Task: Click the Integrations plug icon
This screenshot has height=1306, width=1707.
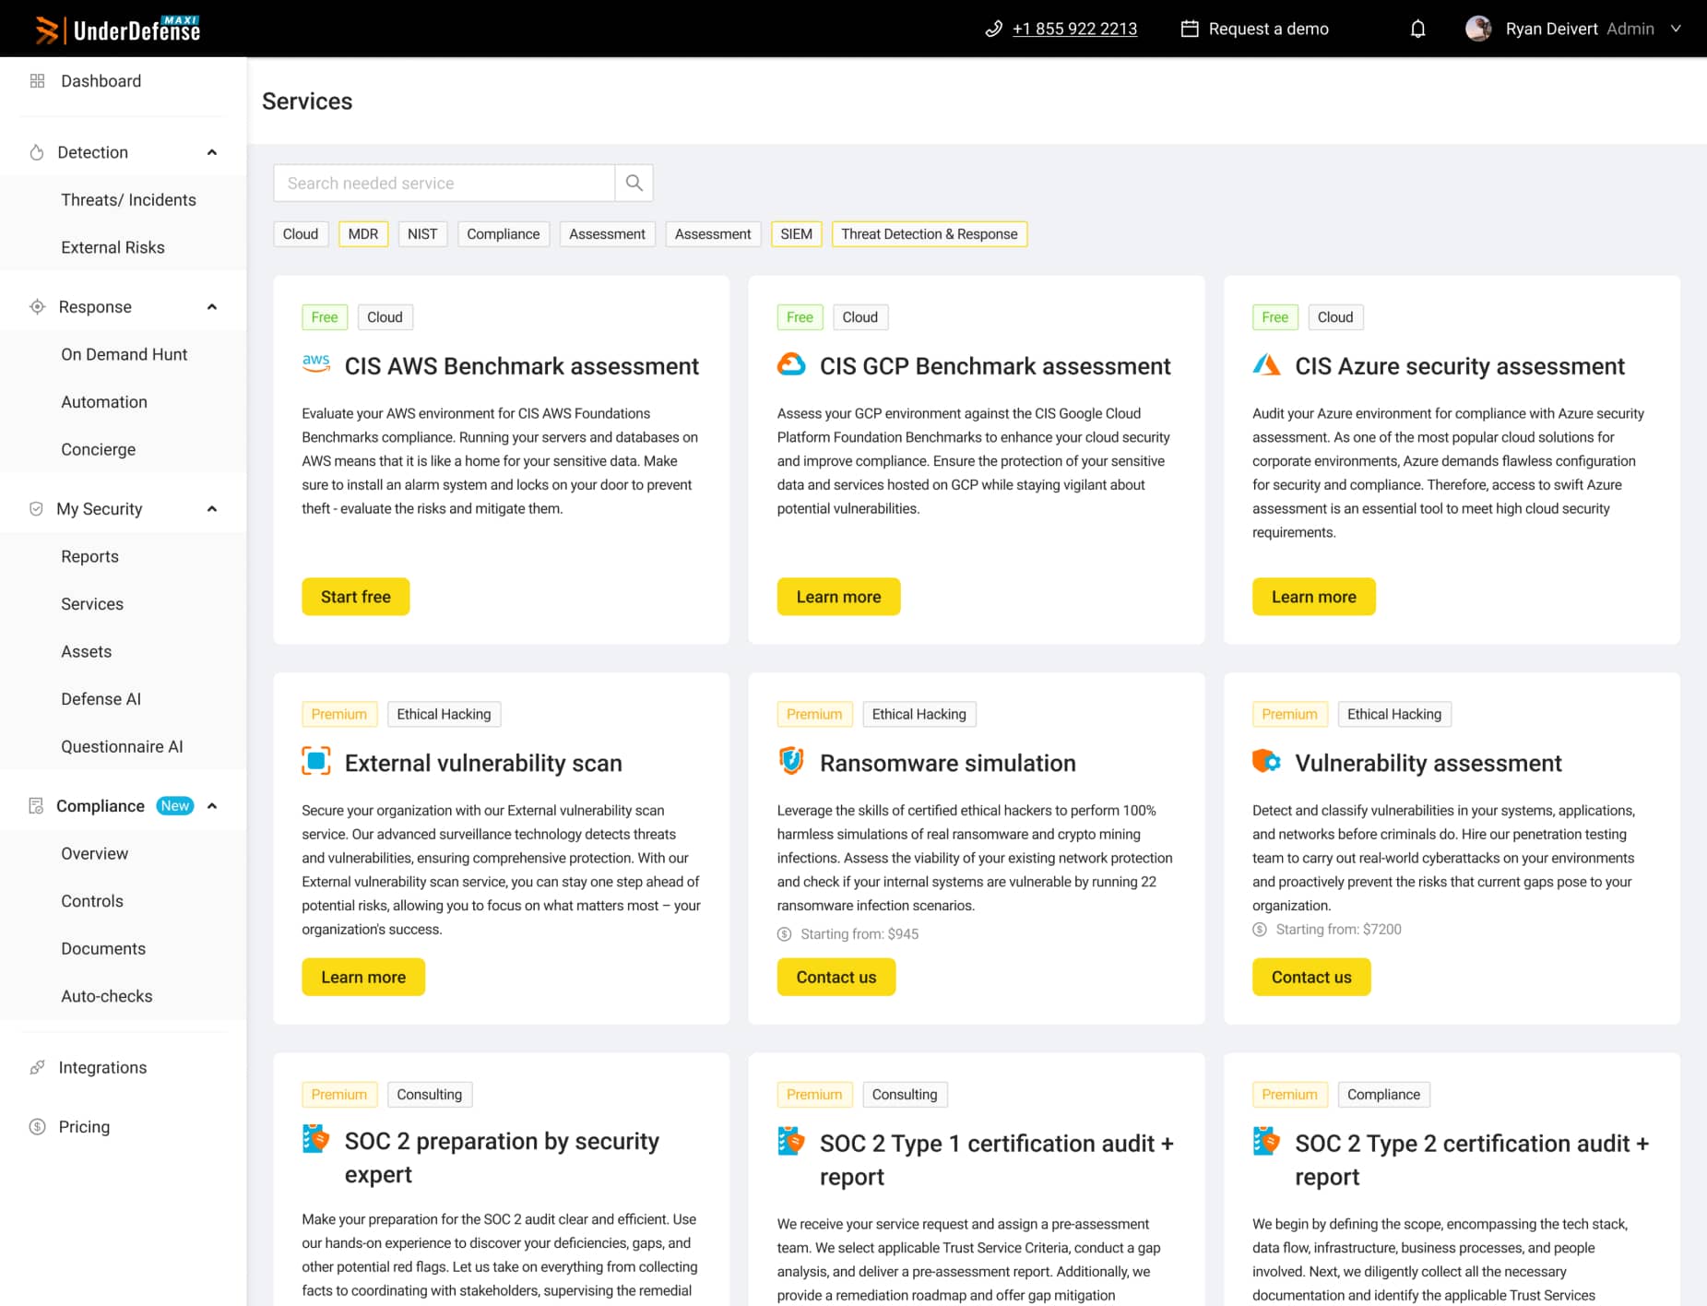Action: coord(37,1067)
